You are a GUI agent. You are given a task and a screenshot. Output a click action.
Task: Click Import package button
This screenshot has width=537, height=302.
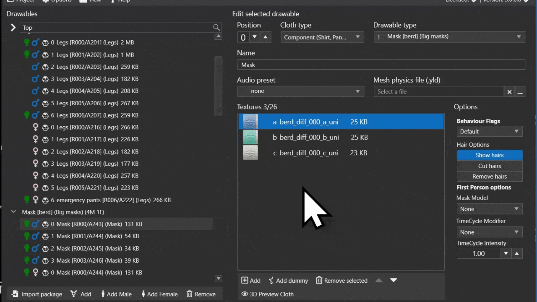pyautogui.click(x=37, y=294)
